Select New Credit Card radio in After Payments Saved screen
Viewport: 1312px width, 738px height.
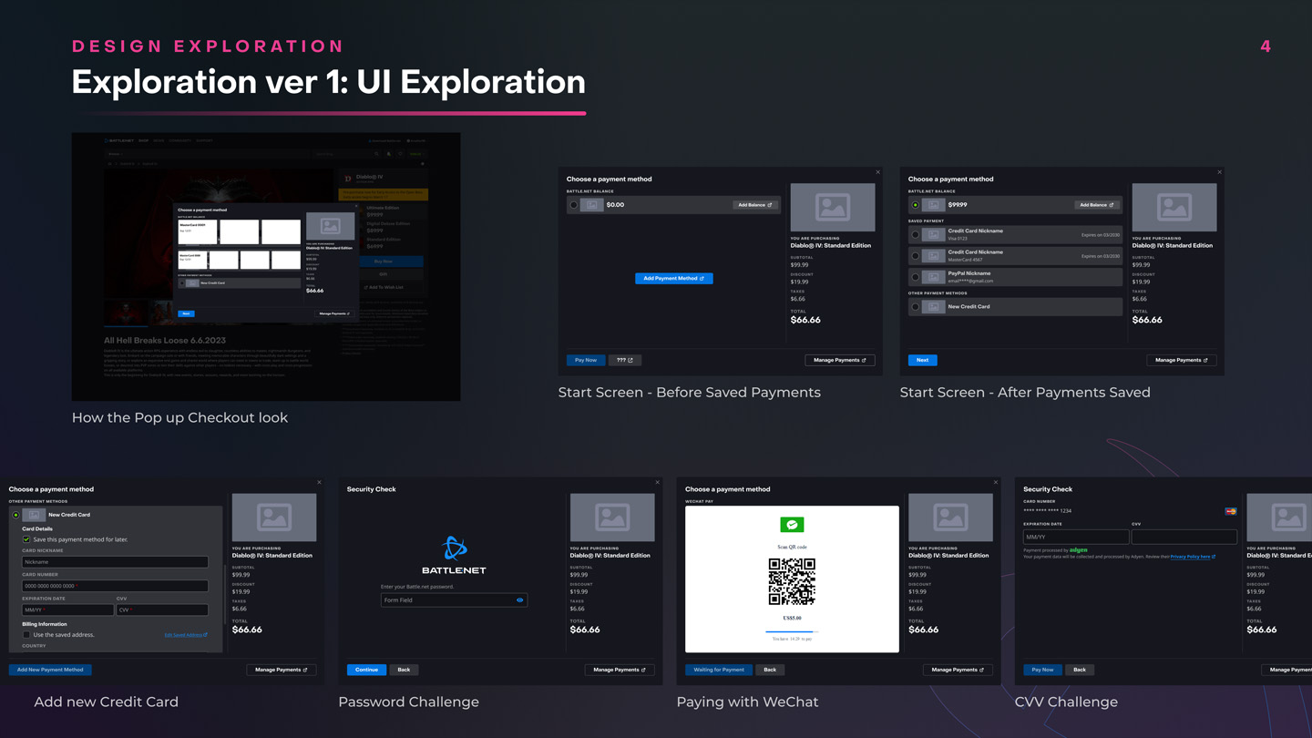916,307
